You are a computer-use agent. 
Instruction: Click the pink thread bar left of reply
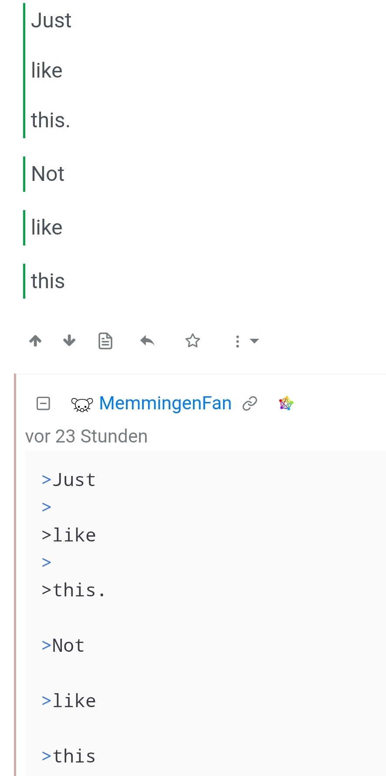(x=15, y=567)
